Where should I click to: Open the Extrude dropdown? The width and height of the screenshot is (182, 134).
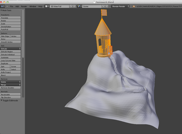click(11, 49)
